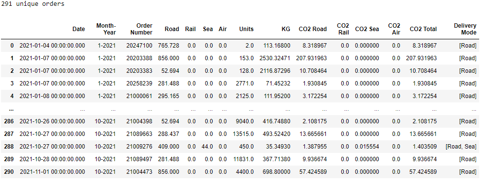Screen dimensions: 486x184
Task: Click the KG column header
Action: pos(286,29)
